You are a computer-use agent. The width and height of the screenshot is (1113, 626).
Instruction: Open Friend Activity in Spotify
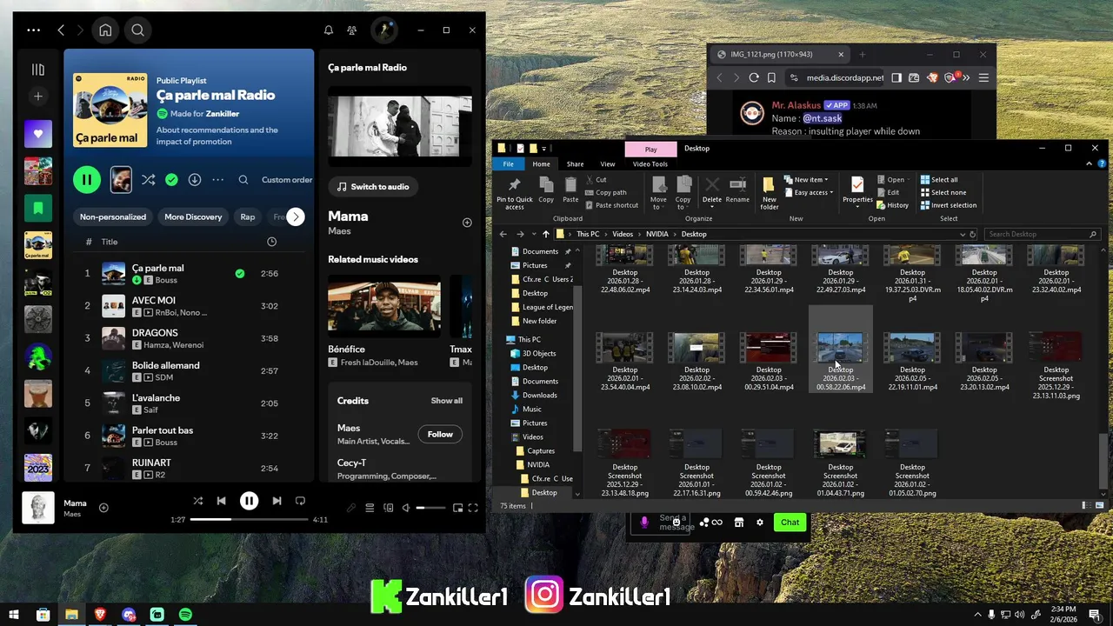click(x=351, y=30)
